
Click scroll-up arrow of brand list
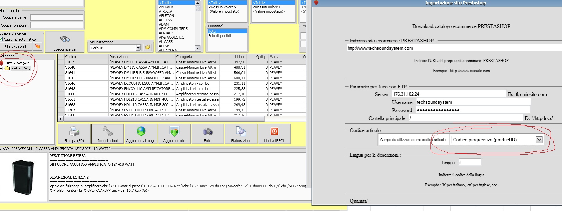point(197,3)
